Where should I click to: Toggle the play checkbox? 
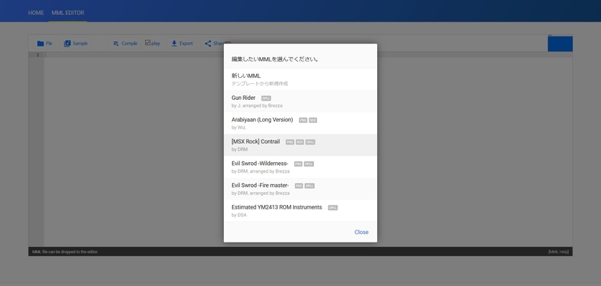147,43
